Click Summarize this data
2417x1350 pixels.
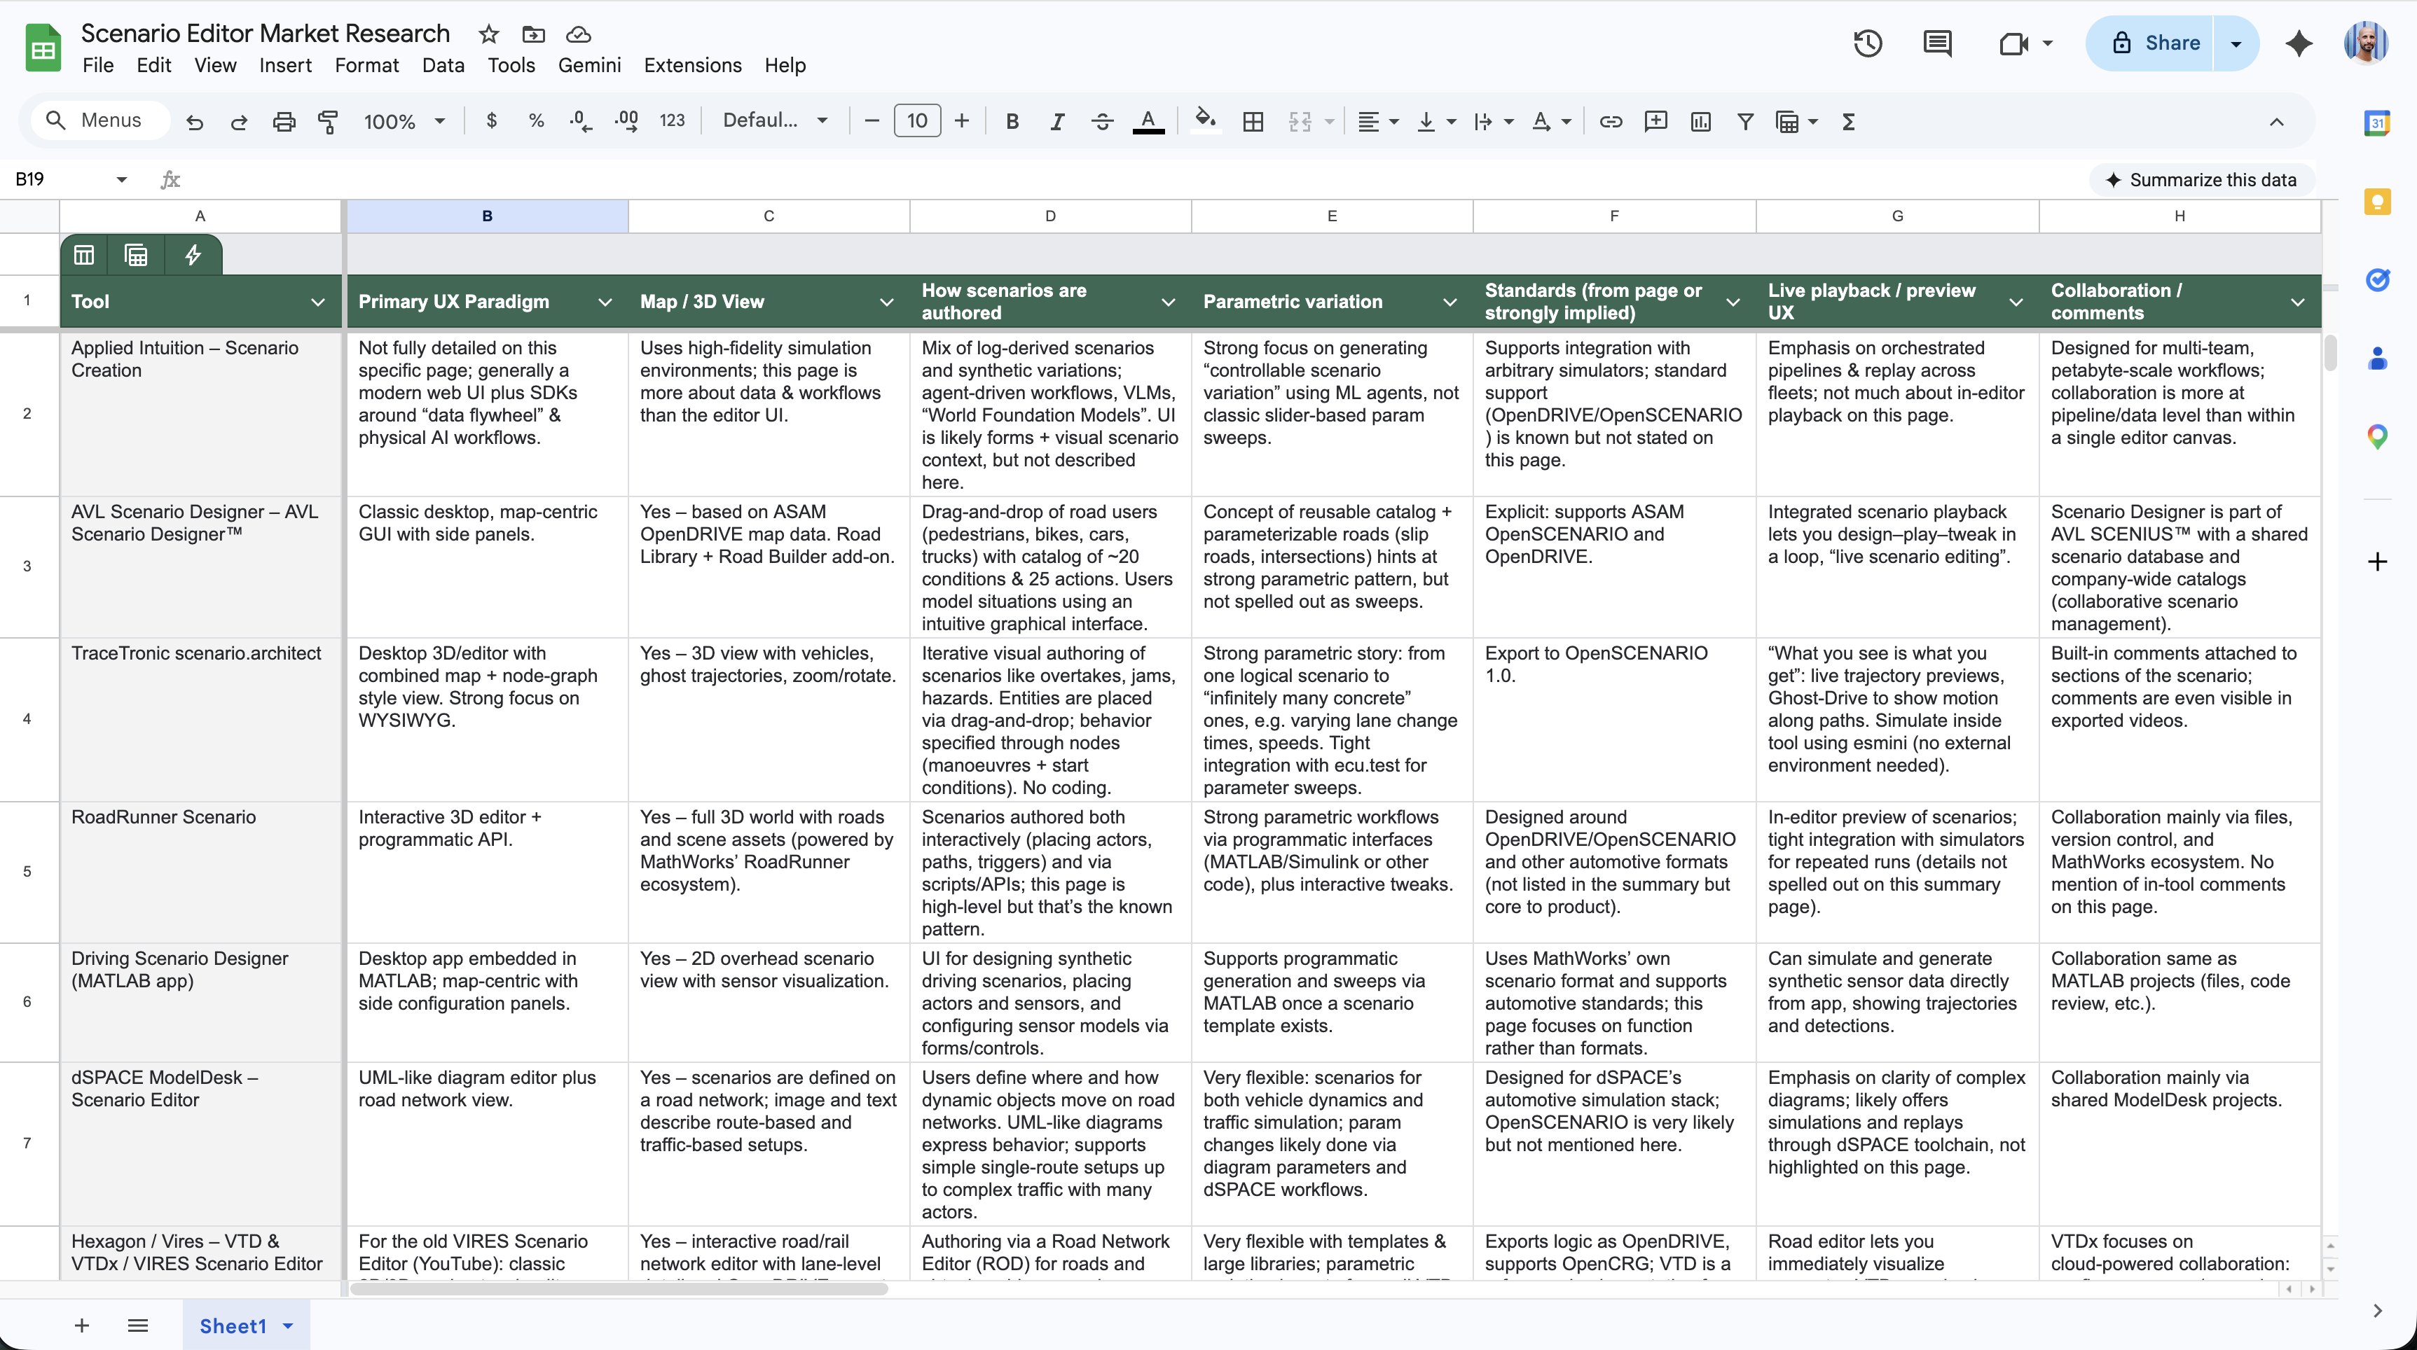pos(2201,180)
